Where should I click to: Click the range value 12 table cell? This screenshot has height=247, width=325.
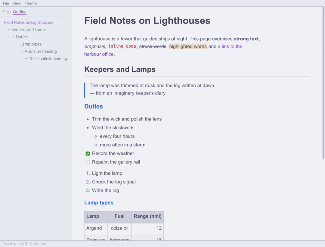[x=147, y=229]
